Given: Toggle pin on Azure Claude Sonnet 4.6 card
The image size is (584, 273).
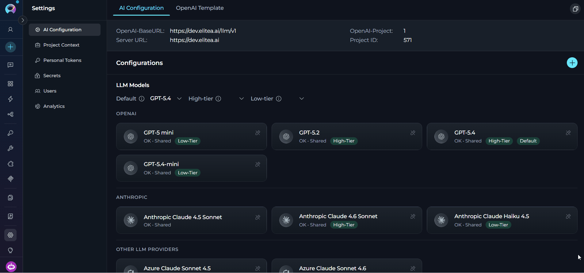Looking at the screenshot, I should pyautogui.click(x=413, y=268).
